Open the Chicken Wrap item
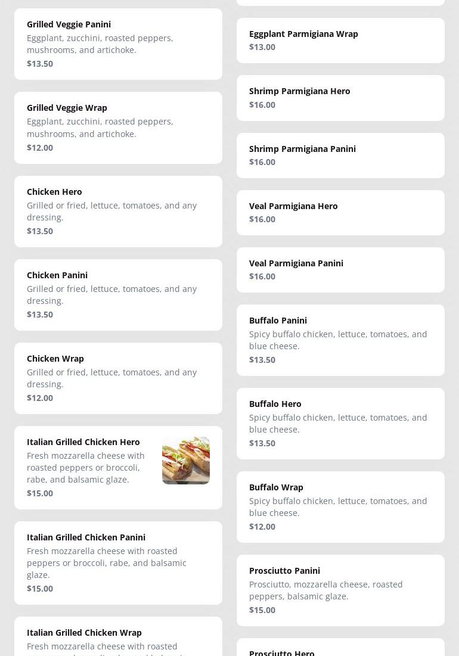 [x=118, y=378]
